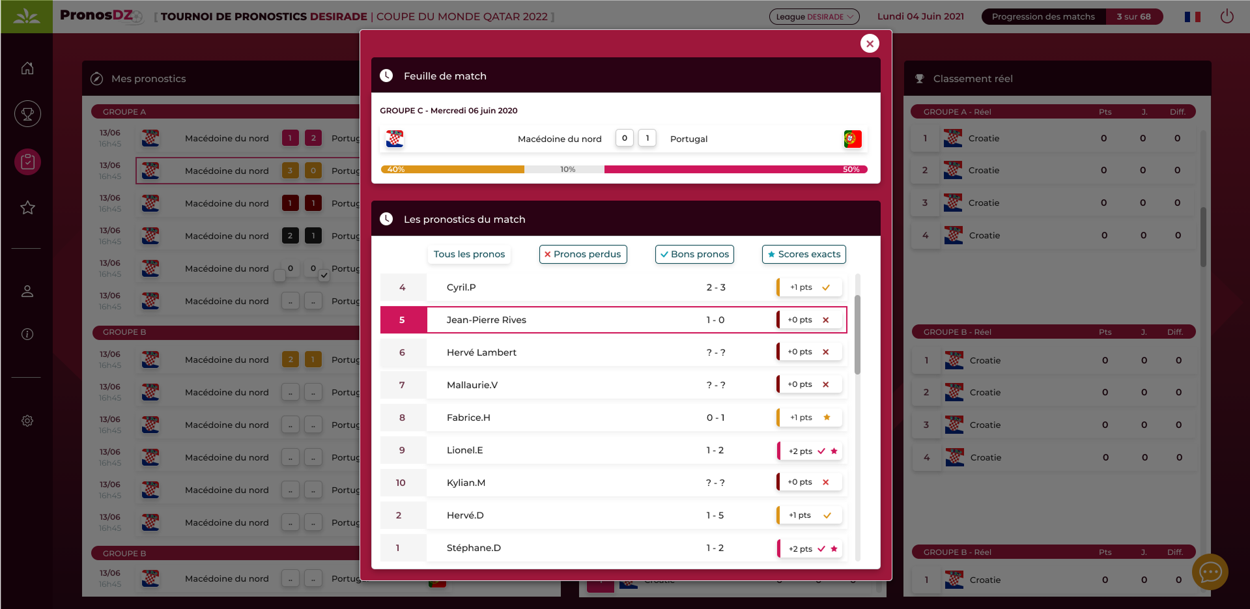Click the match percentage progress bar

[x=624, y=169]
